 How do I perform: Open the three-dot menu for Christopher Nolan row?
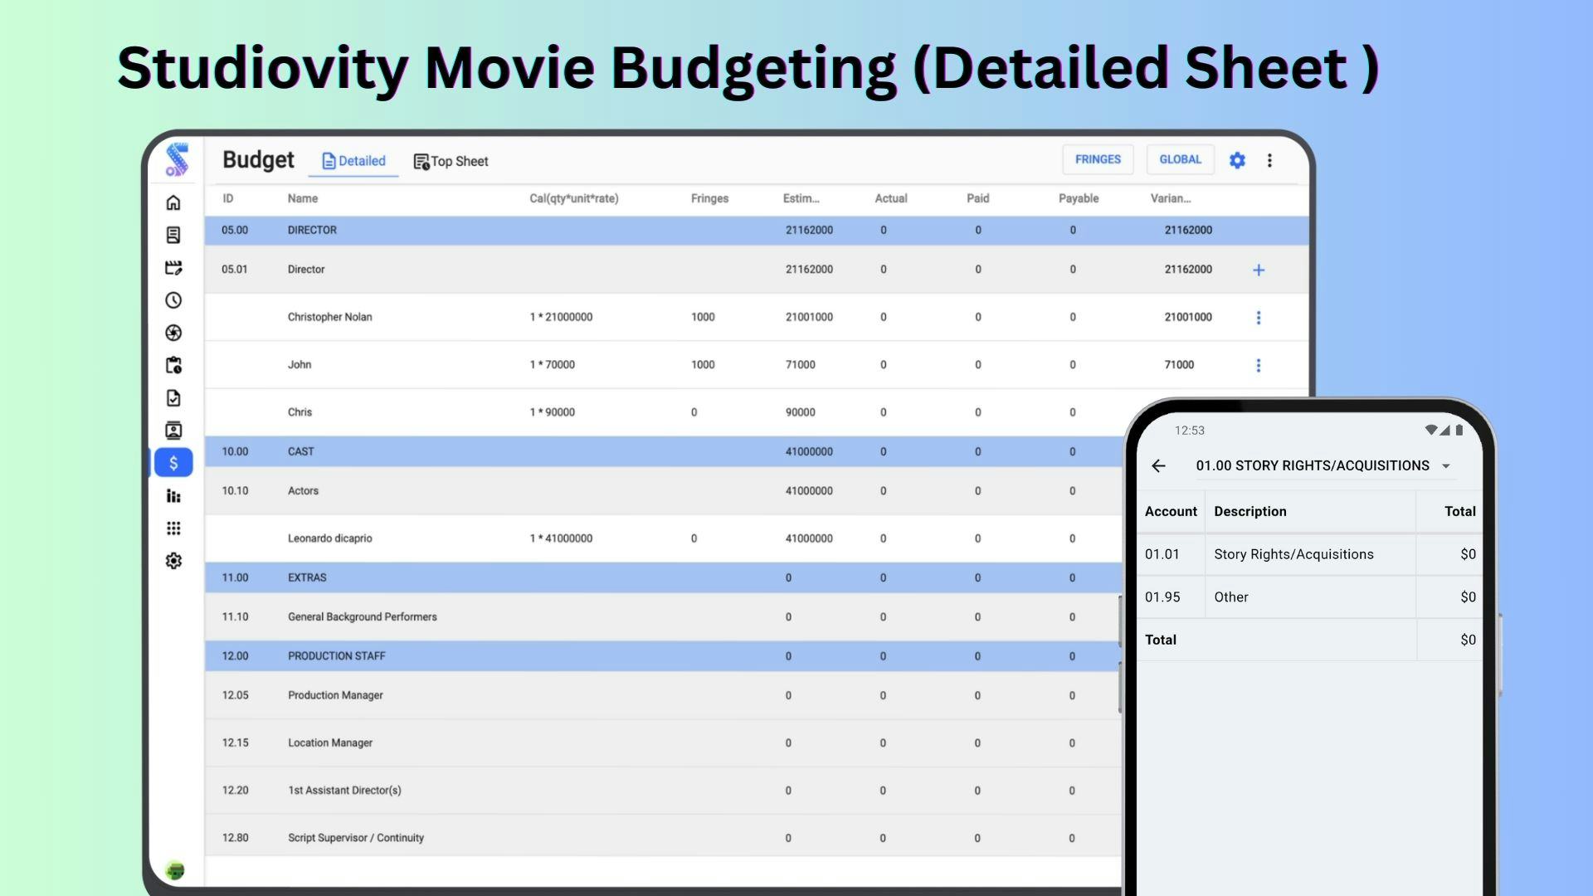(x=1259, y=317)
